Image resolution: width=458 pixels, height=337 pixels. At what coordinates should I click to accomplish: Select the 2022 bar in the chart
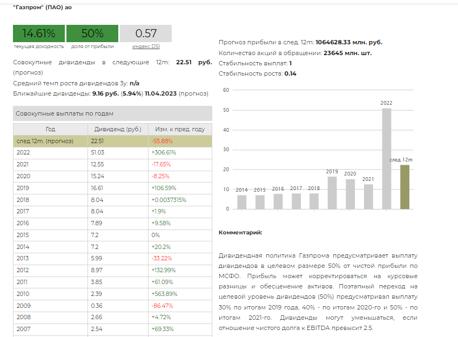[387, 159]
